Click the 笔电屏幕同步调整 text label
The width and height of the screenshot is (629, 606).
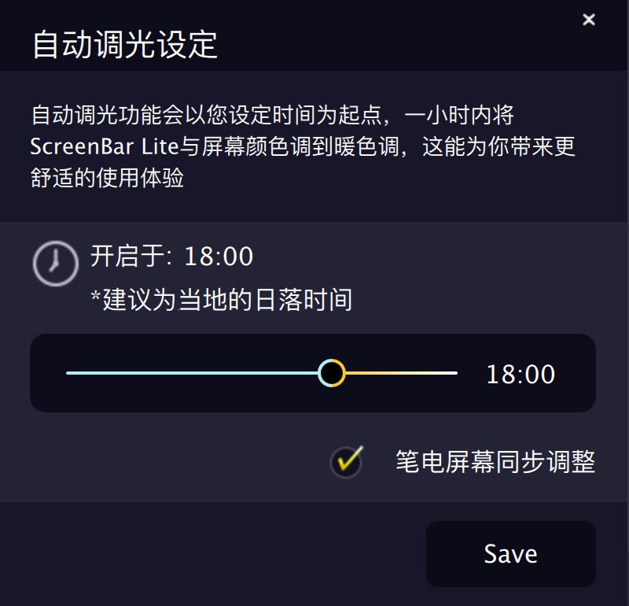[x=496, y=461]
